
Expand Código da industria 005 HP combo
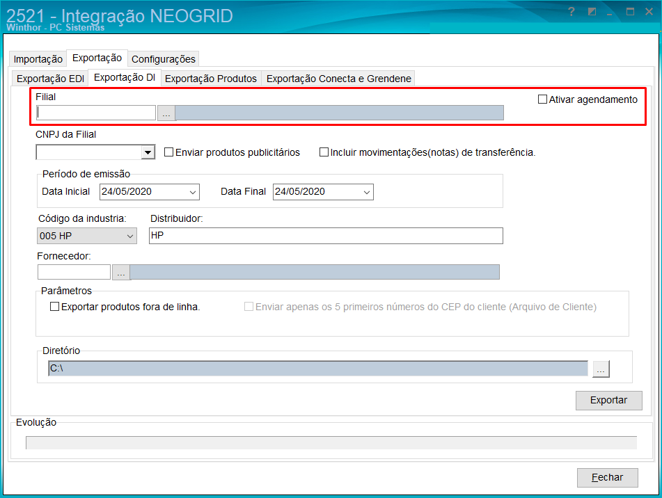[130, 236]
